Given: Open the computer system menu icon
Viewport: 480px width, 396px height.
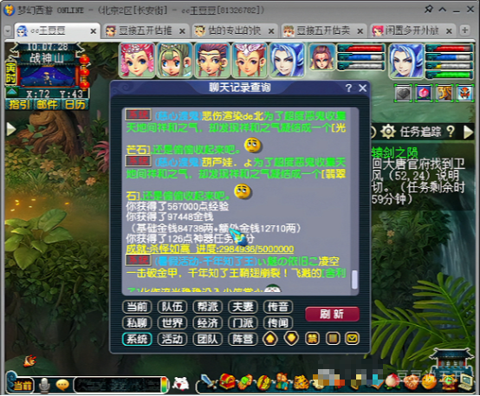Looking at the screenshot, I should point(465,382).
